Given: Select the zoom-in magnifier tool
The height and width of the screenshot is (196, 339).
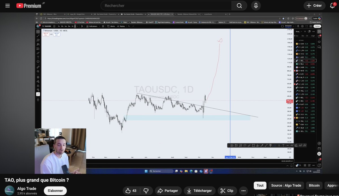Looking at the screenshot, I should [38, 71].
